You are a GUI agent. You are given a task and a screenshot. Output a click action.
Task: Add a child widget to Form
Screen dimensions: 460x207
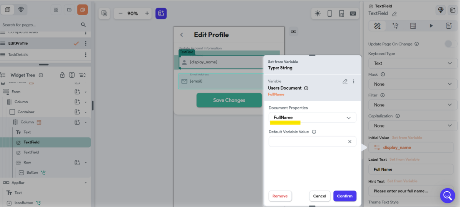(x=77, y=92)
